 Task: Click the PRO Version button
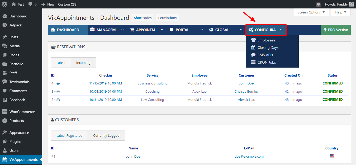[336, 30]
